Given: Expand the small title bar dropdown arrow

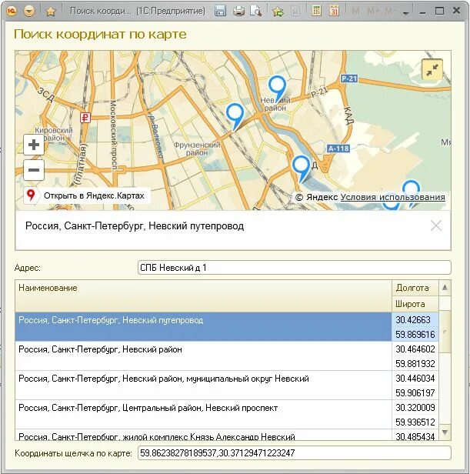Looking at the screenshot, I should coord(406,13).
